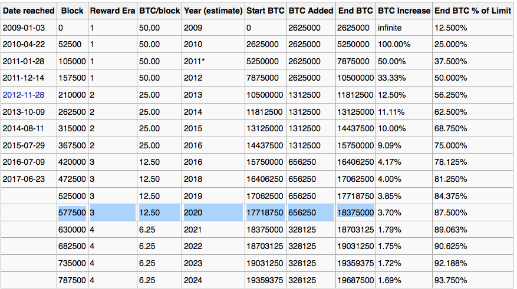
Task: Select the 2011* year cell
Action: pos(195,61)
